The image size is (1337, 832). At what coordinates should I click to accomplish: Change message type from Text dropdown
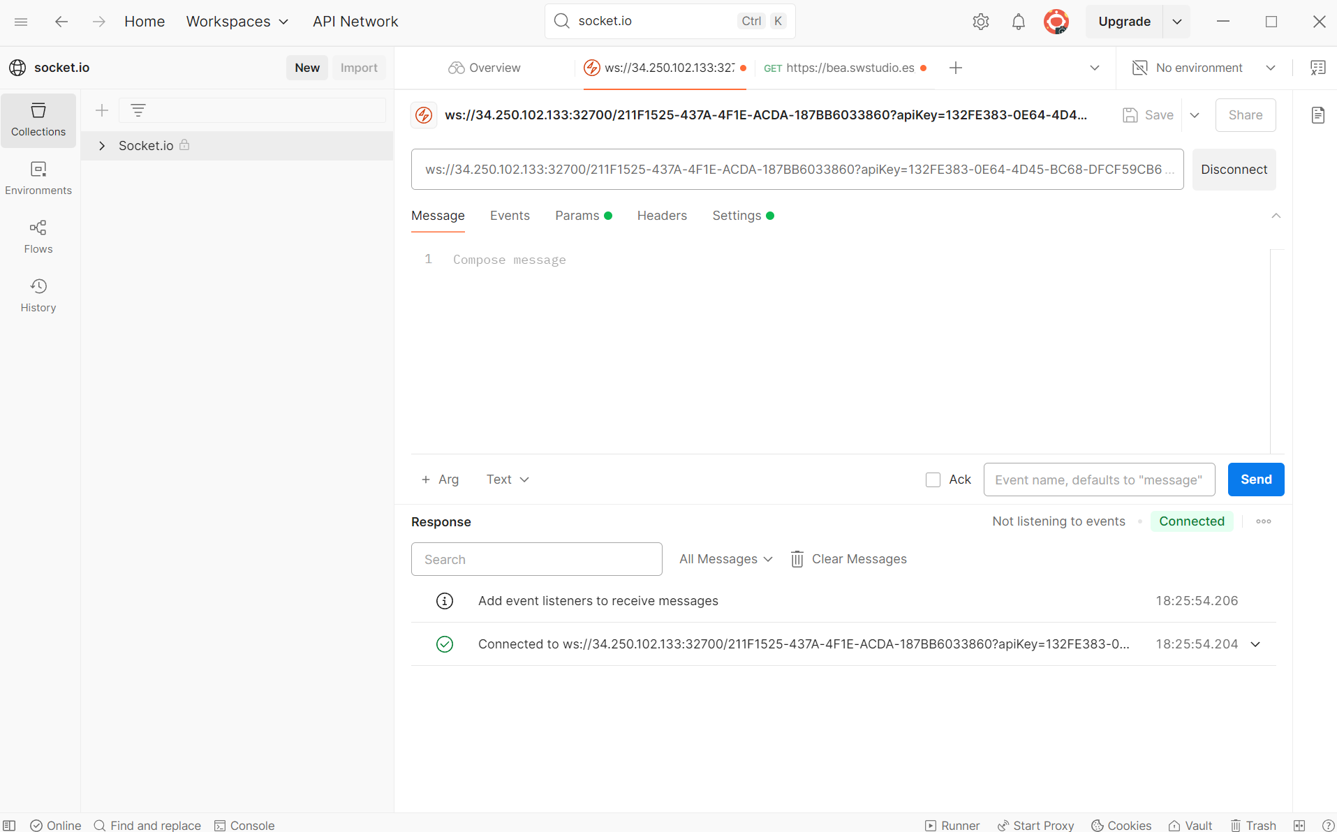pyautogui.click(x=508, y=480)
